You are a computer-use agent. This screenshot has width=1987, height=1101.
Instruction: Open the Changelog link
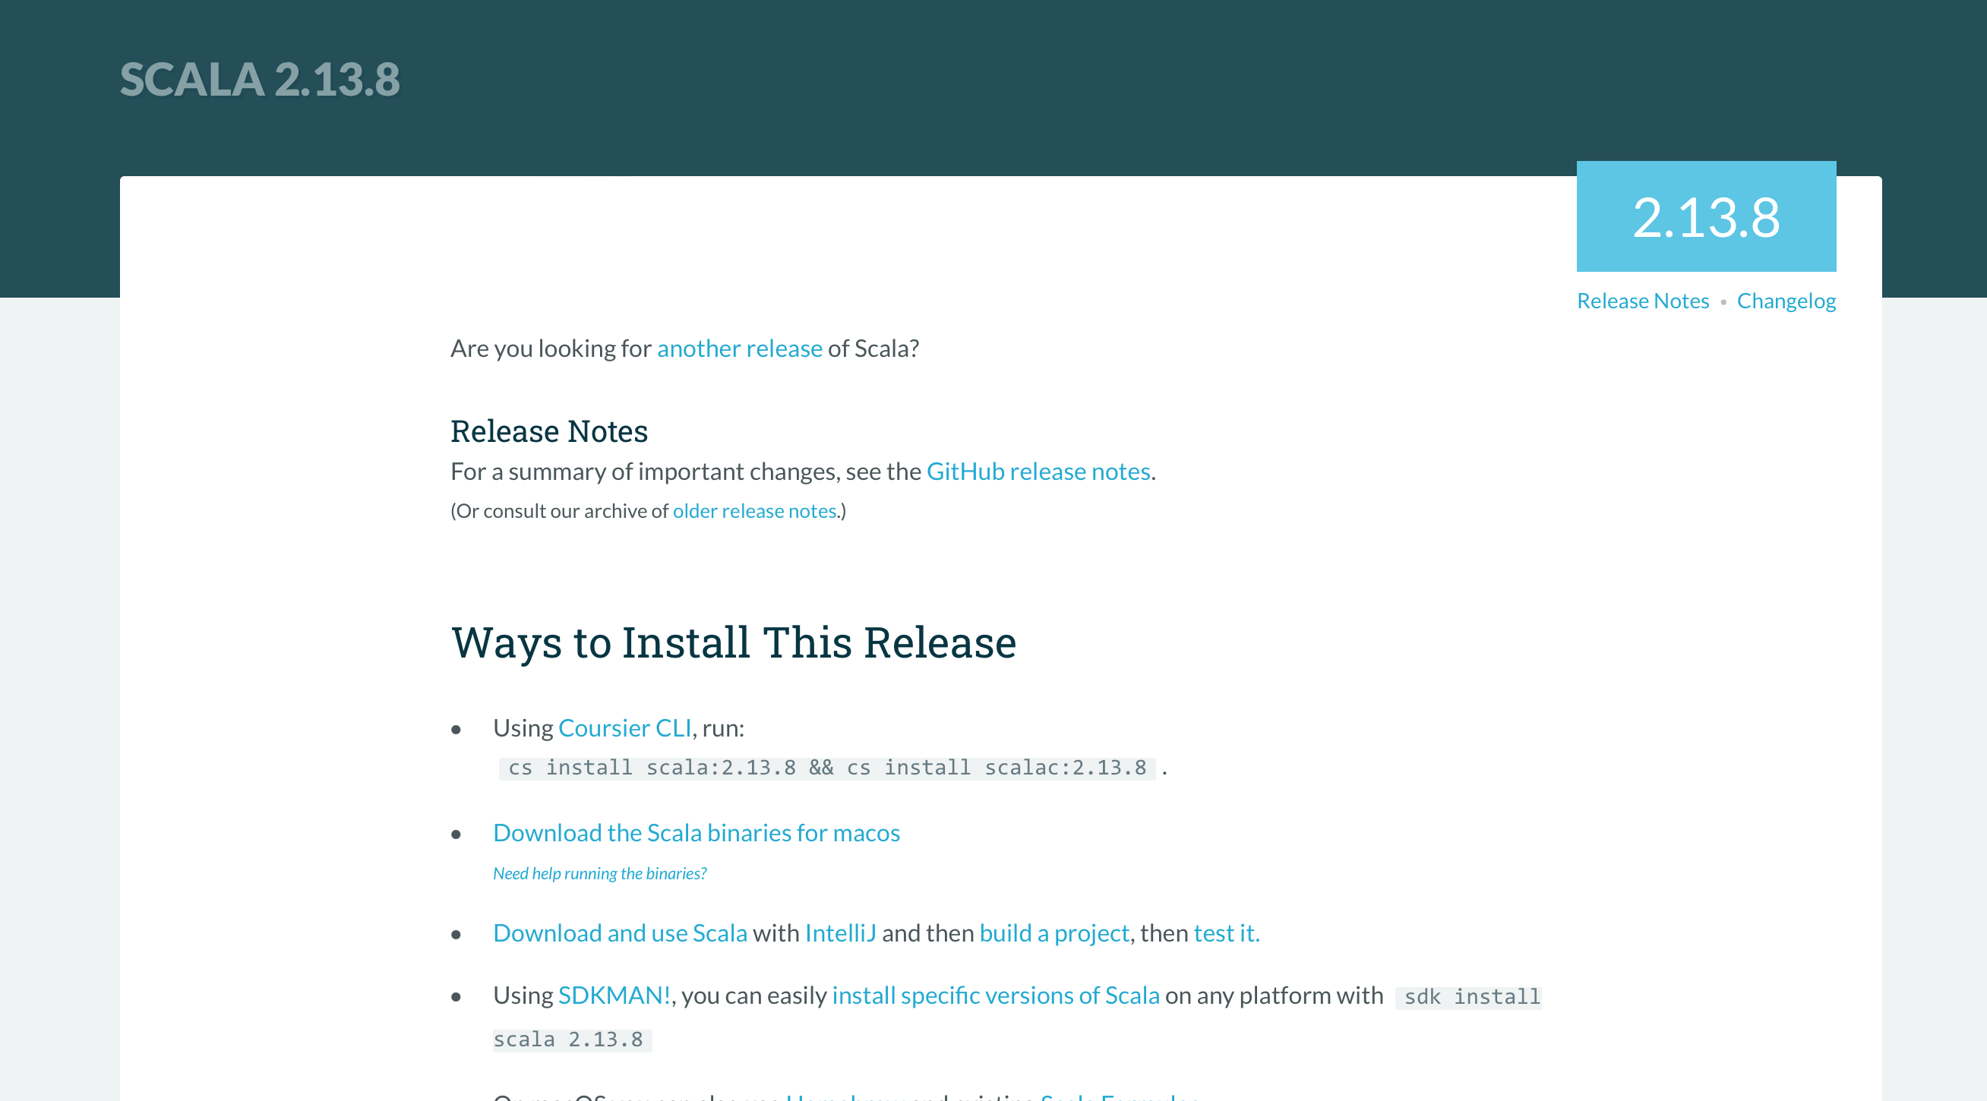(x=1786, y=301)
